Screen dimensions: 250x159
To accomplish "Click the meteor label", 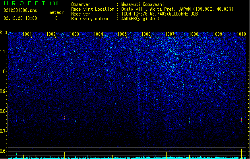I will [x=56, y=12].
